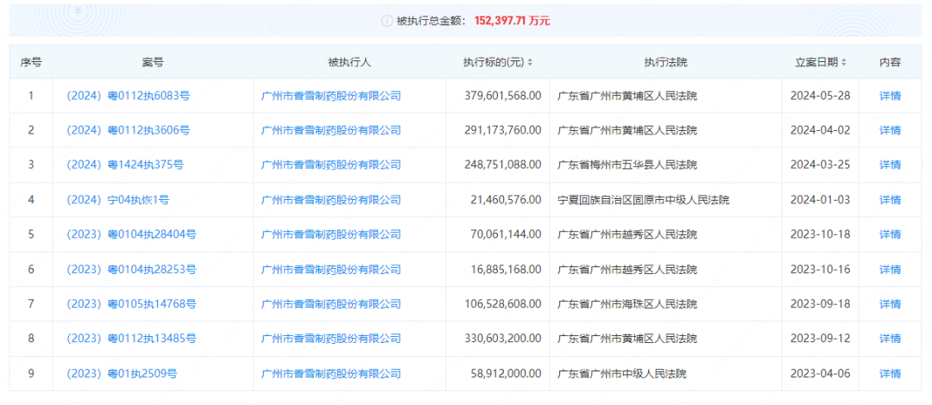The height and width of the screenshot is (405, 932).
Task: View 详情 for the 2024-04-02 case
Action: pyautogui.click(x=890, y=130)
